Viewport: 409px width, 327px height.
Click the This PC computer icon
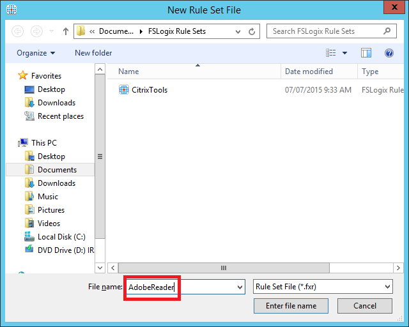23,142
